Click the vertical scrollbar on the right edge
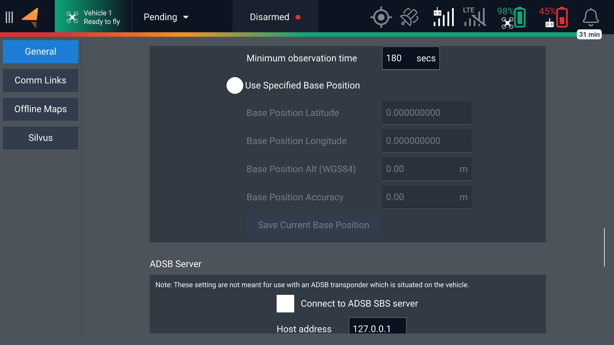614x345 pixels. tap(604, 247)
